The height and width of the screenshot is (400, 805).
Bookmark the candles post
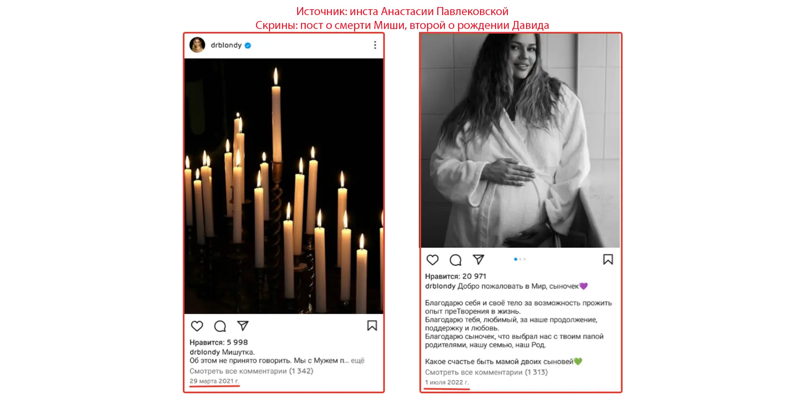click(372, 326)
